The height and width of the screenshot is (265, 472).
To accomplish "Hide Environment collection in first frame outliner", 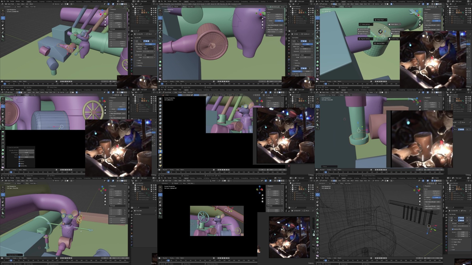I will point(153,8).
